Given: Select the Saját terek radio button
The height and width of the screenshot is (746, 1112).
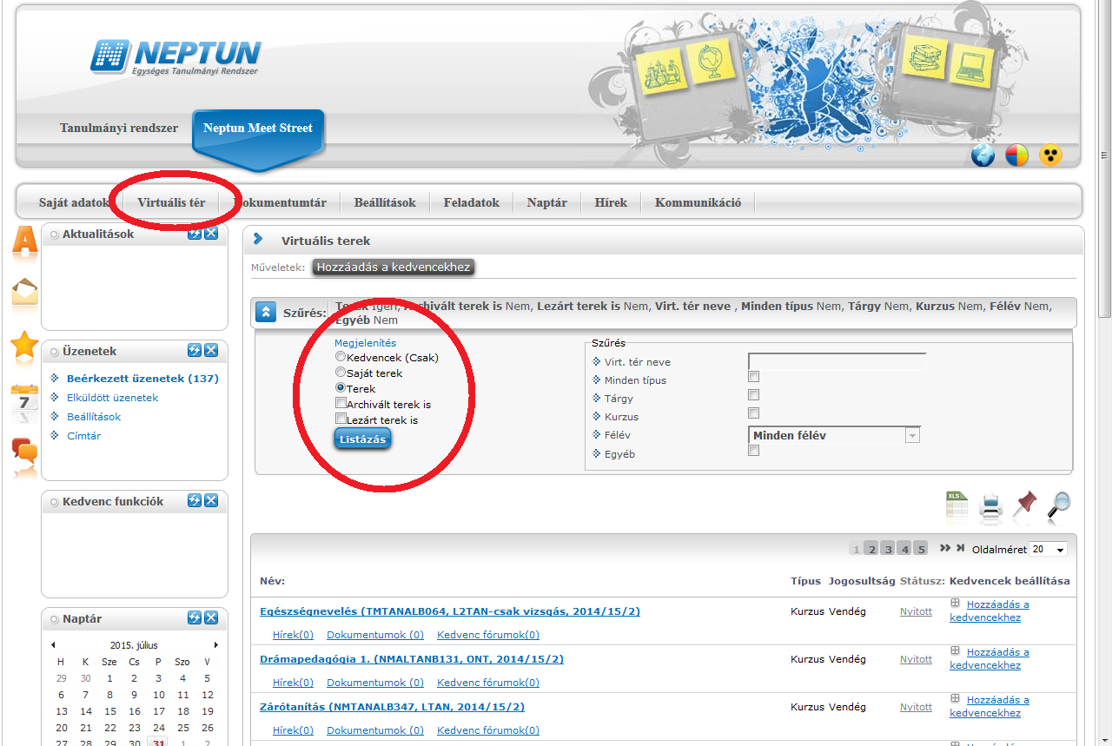Looking at the screenshot, I should point(341,373).
